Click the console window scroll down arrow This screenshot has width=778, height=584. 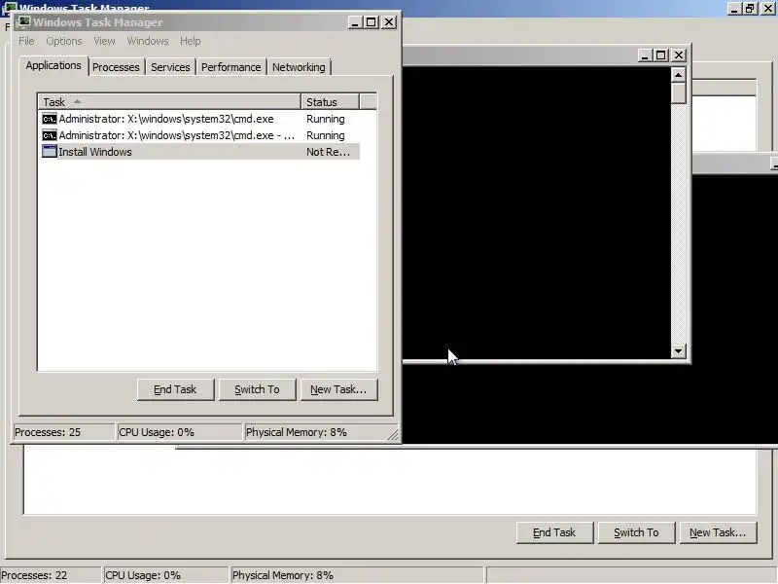tap(678, 351)
